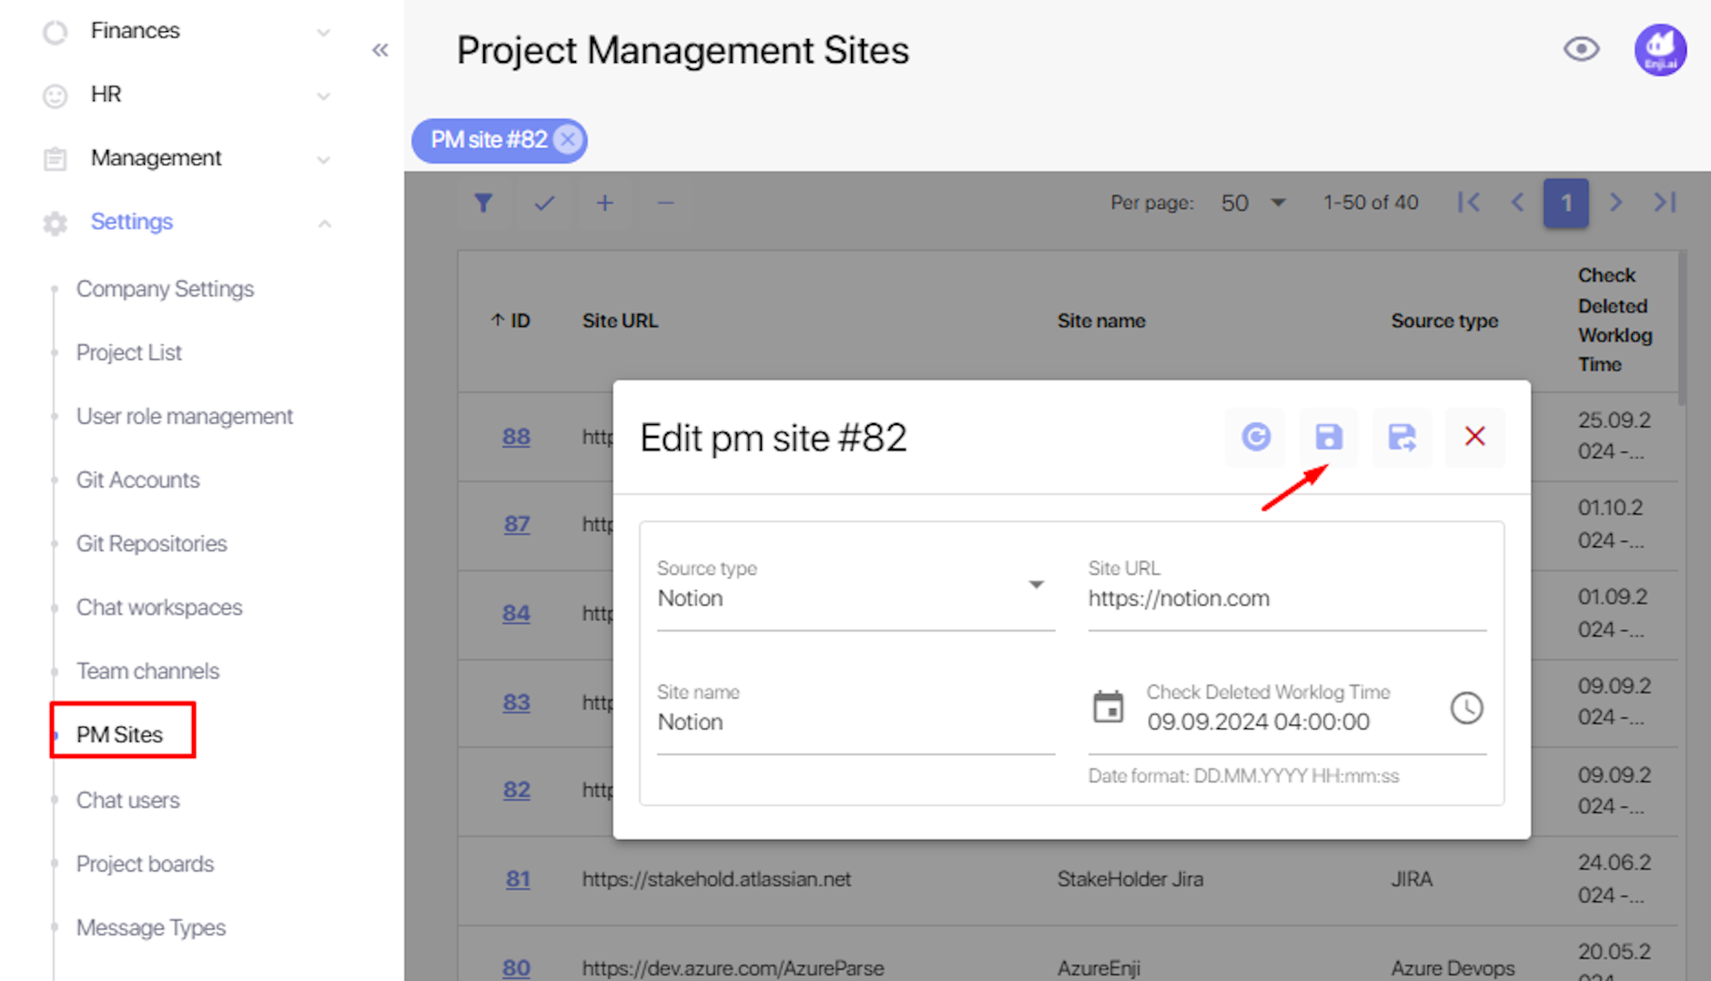The image size is (1711, 981).
Task: Click the Management clipboard sidebar icon
Action: pos(56,159)
